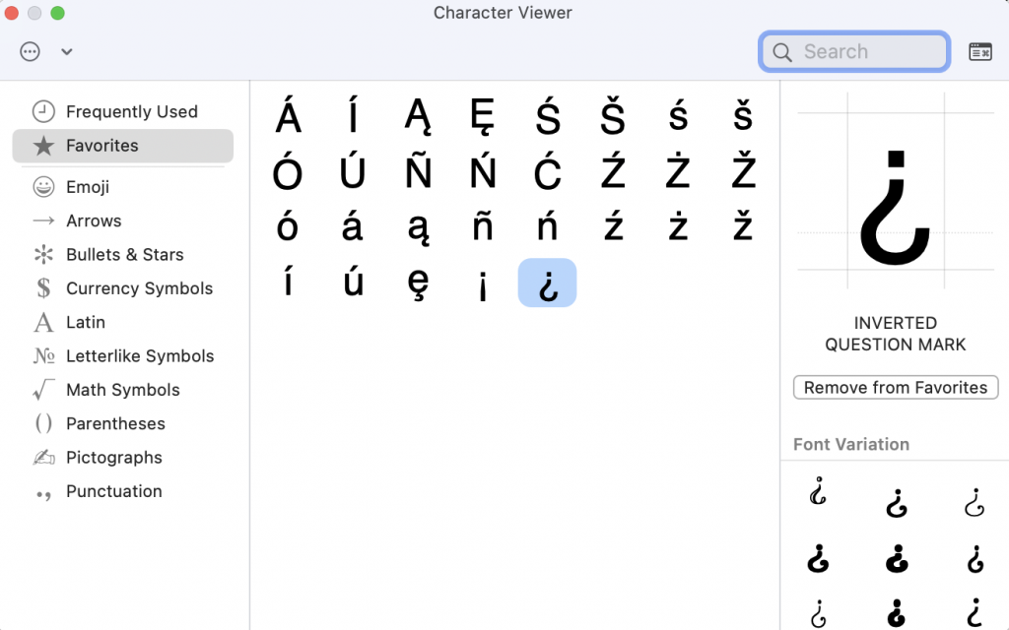
Task: Select the Parentheses category
Action: 115,423
